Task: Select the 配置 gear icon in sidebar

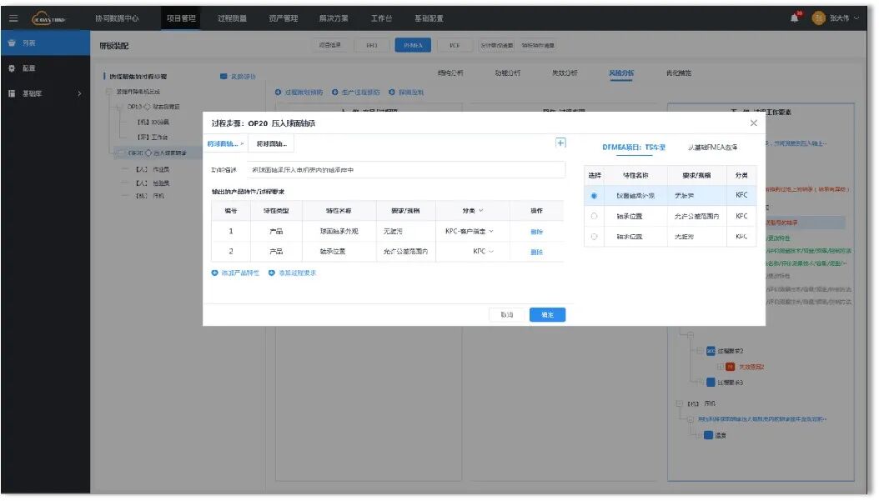Action: click(x=12, y=68)
